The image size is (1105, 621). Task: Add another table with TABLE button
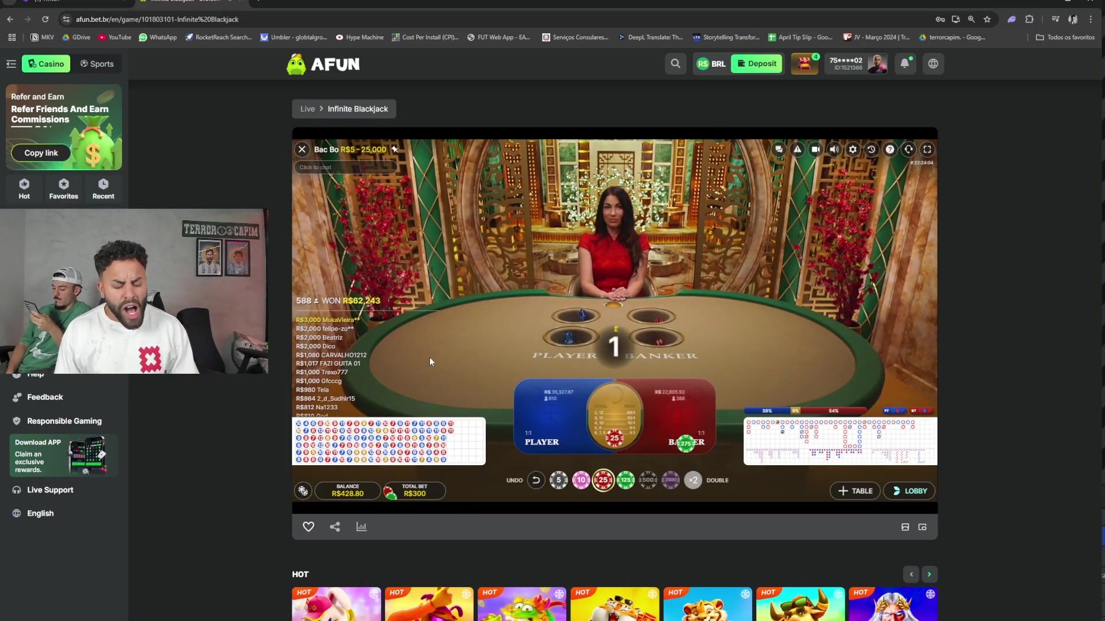pos(855,491)
